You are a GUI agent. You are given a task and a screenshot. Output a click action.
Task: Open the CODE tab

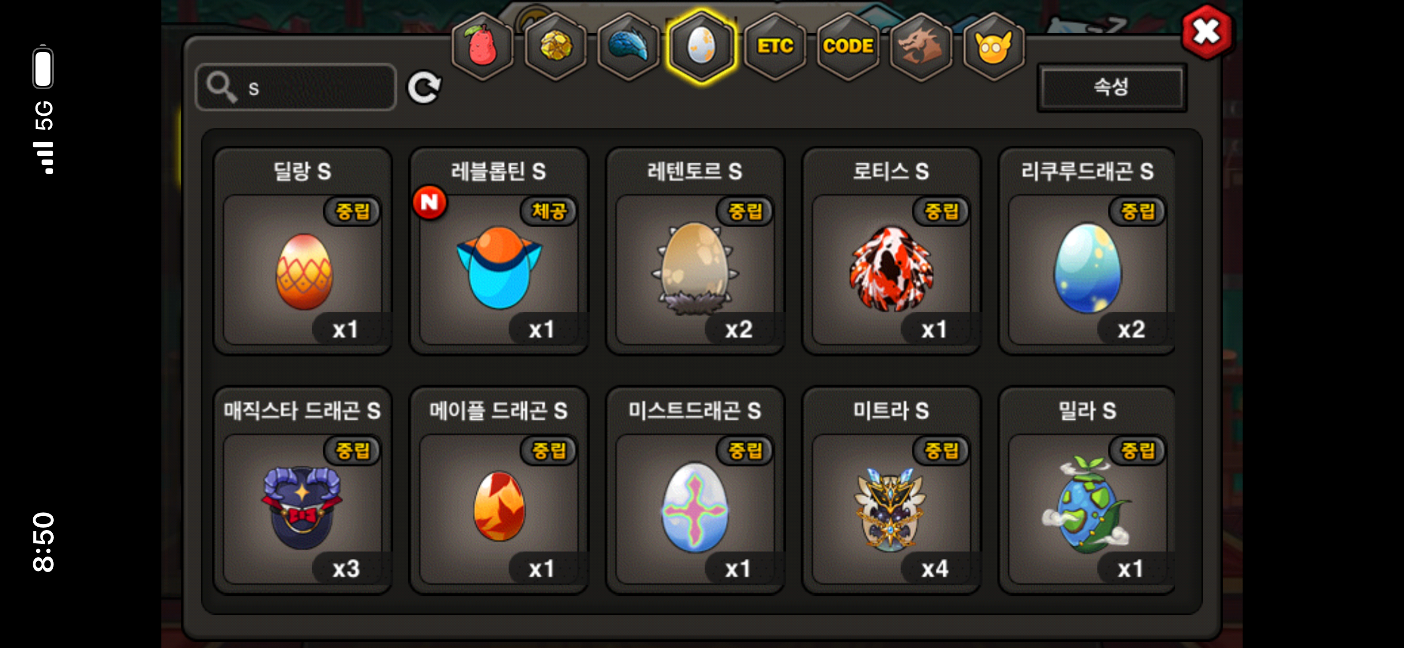(848, 47)
